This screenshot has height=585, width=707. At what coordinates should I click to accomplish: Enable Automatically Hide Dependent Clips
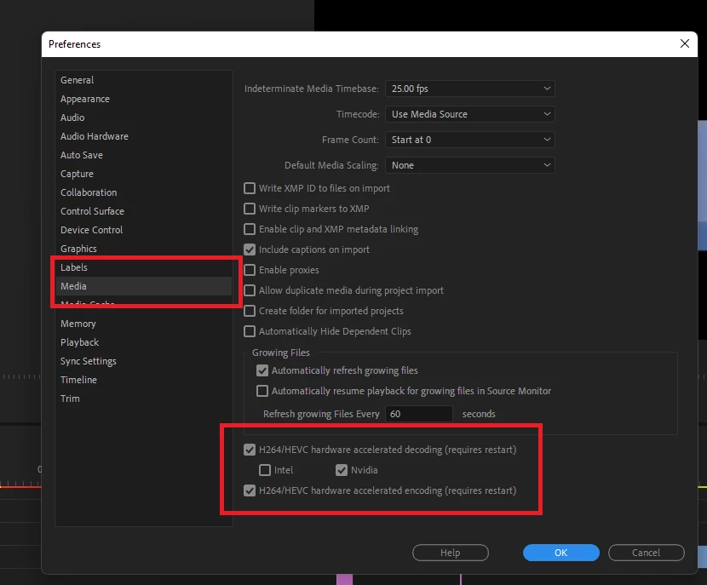click(250, 331)
